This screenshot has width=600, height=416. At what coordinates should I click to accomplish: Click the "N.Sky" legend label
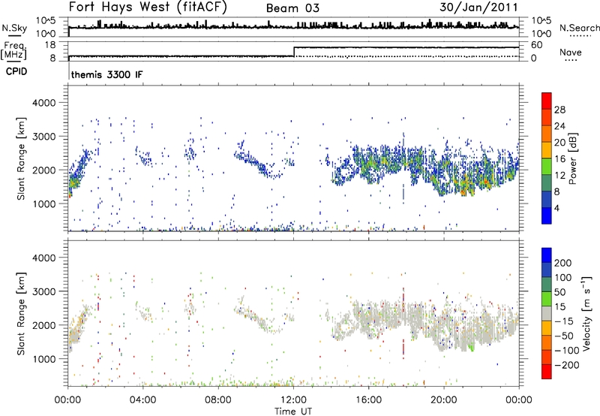click(x=14, y=28)
